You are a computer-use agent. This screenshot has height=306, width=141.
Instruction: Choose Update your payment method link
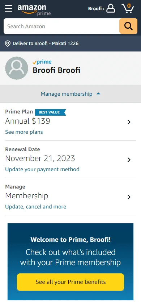click(42, 169)
